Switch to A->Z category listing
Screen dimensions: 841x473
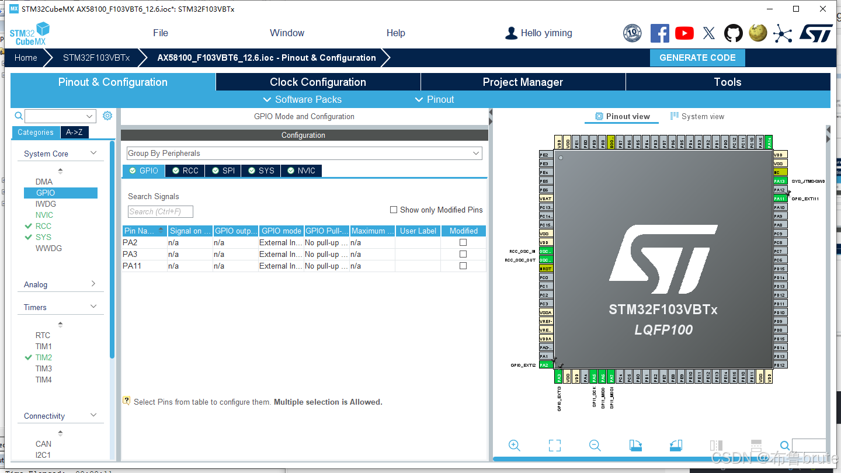click(74, 133)
